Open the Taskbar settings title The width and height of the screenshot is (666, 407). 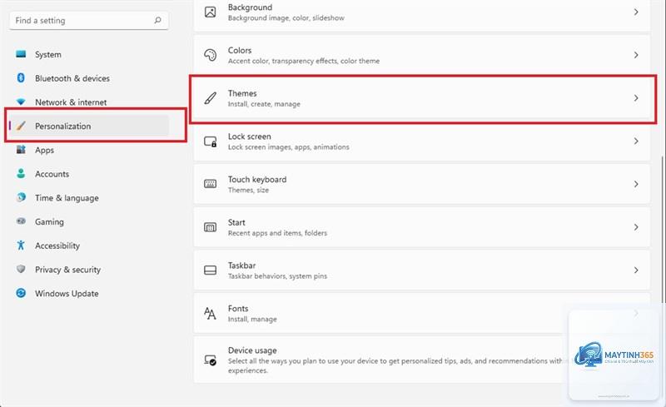point(241,266)
